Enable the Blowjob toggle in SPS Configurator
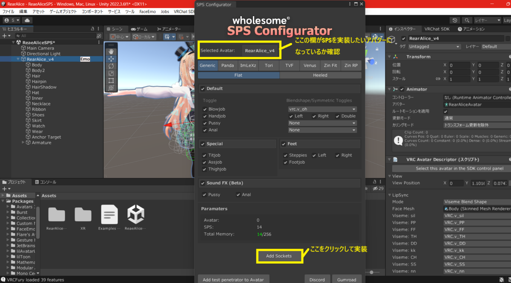This screenshot has height=283, width=511. click(205, 108)
